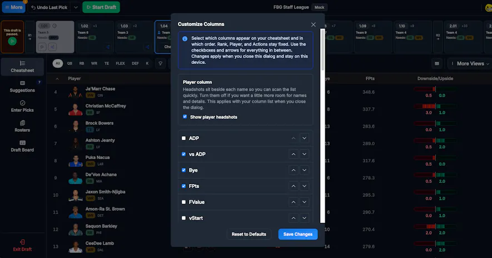Toggle Show player headshots checkbox
The width and height of the screenshot is (492, 258).
185,116
